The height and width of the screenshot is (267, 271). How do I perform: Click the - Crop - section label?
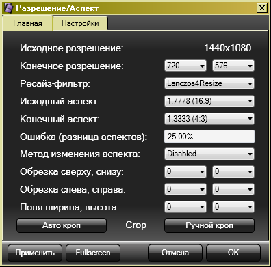tap(135, 225)
